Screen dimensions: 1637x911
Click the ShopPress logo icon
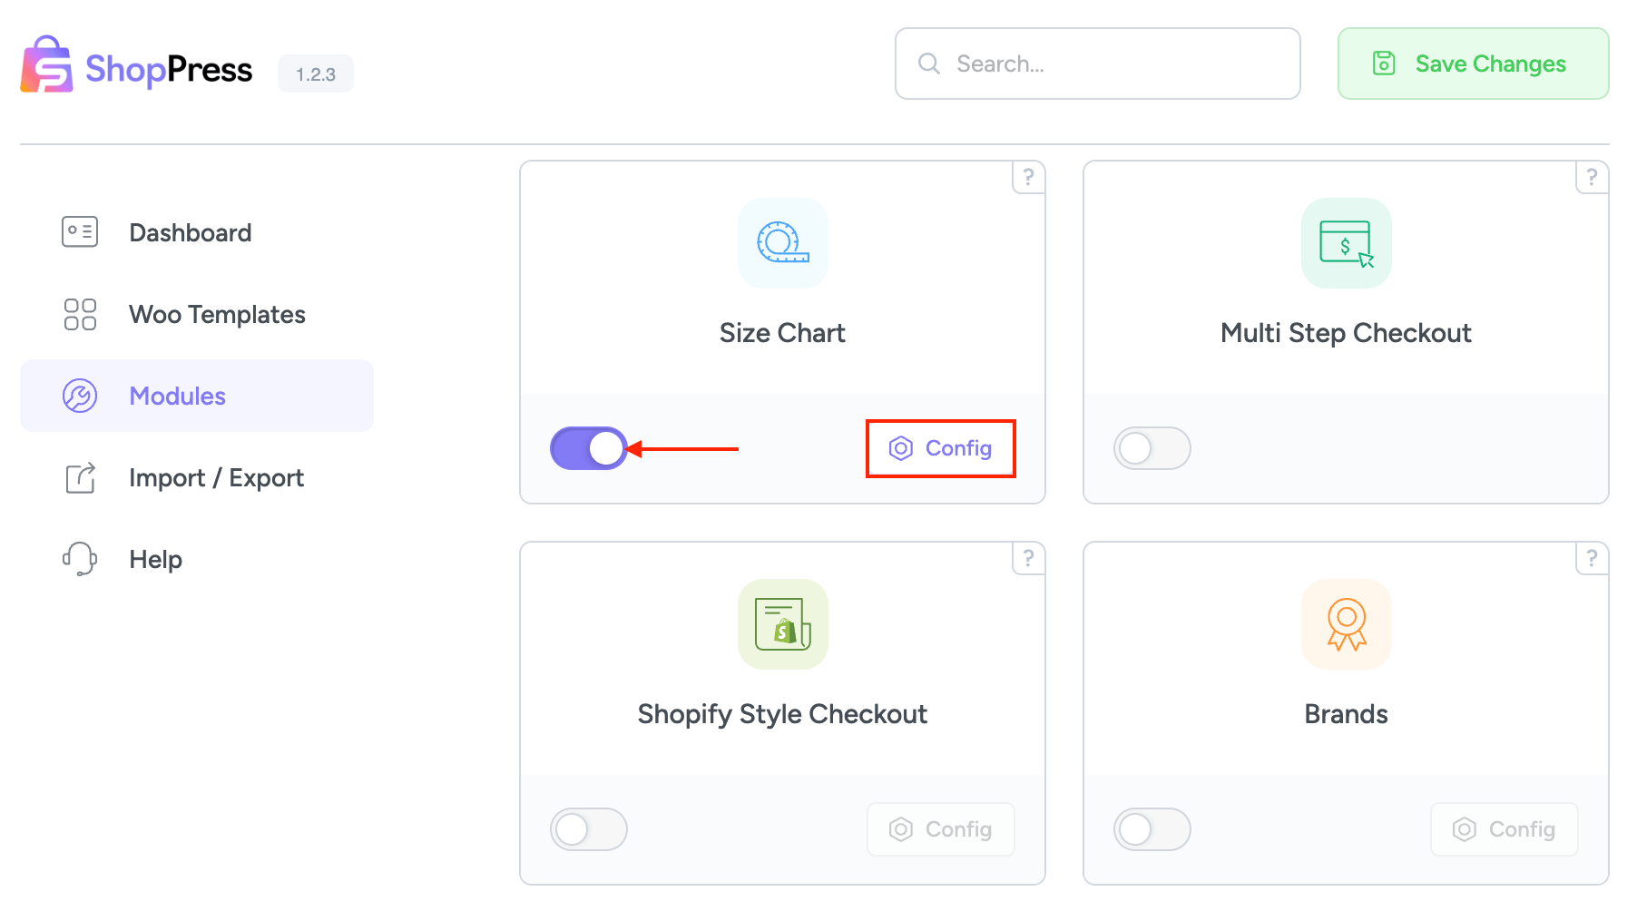pyautogui.click(x=46, y=64)
